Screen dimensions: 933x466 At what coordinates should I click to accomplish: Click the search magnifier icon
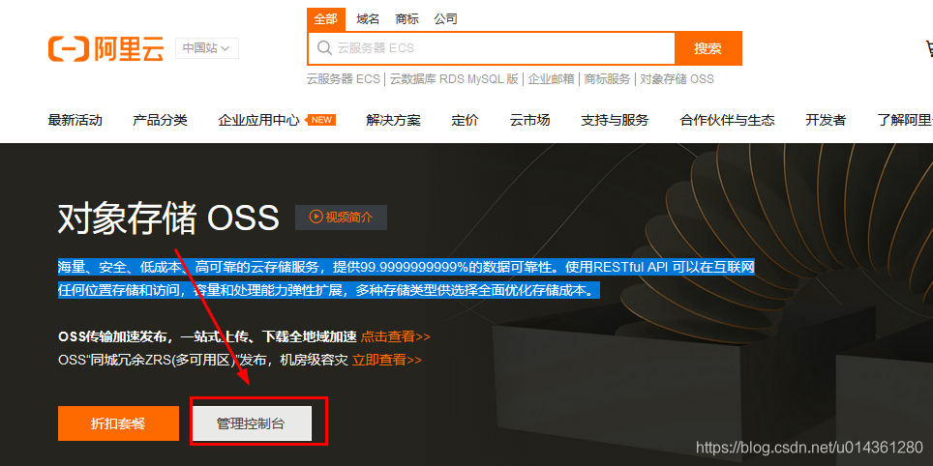tap(324, 48)
